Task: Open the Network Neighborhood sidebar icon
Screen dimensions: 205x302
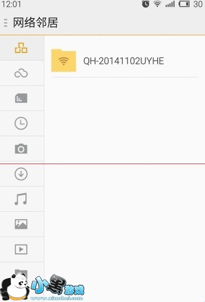Action: point(21,48)
